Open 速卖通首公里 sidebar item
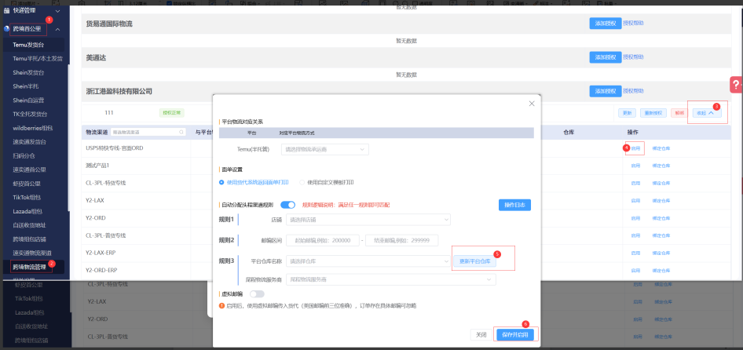Image resolution: width=743 pixels, height=350 pixels. tap(29, 169)
